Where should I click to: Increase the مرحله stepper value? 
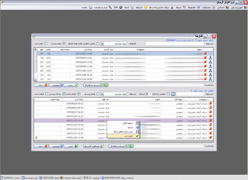click(147, 93)
